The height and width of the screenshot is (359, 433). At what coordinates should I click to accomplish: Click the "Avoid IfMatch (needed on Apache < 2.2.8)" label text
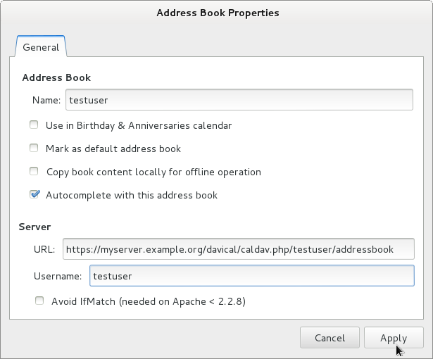(149, 301)
